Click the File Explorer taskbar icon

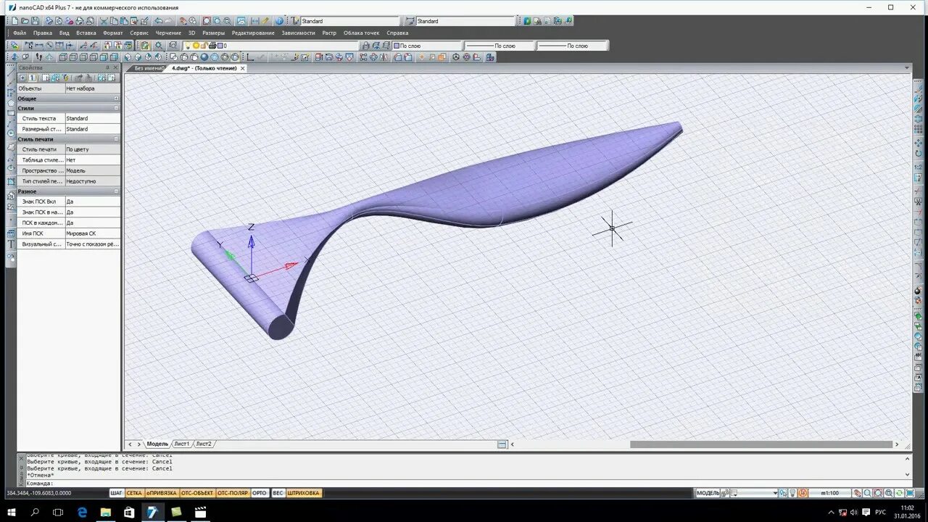105,512
